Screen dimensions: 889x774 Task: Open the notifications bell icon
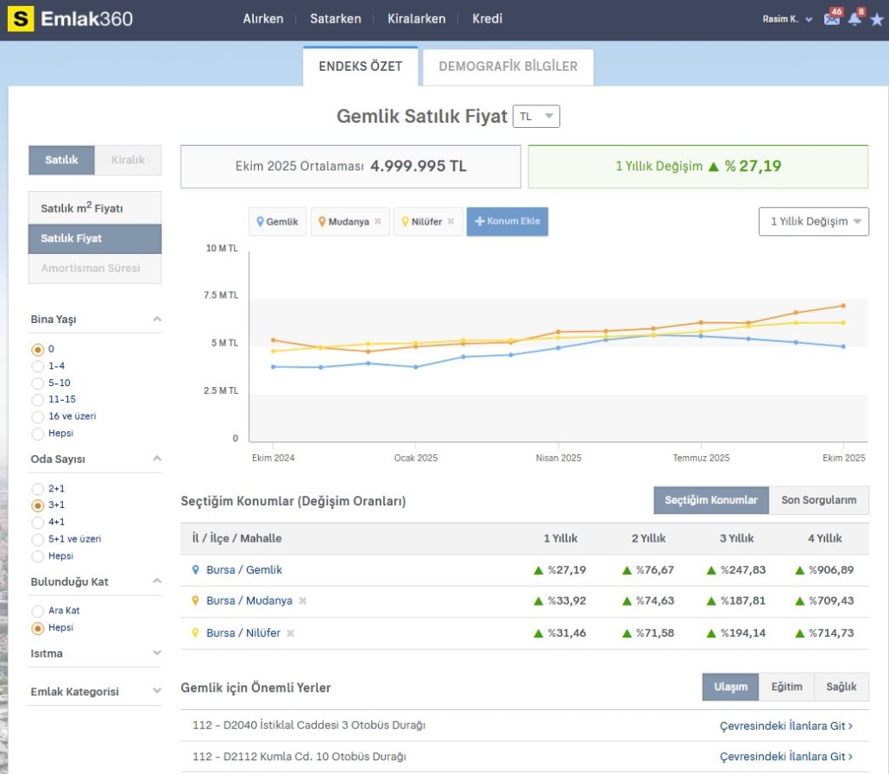click(854, 19)
